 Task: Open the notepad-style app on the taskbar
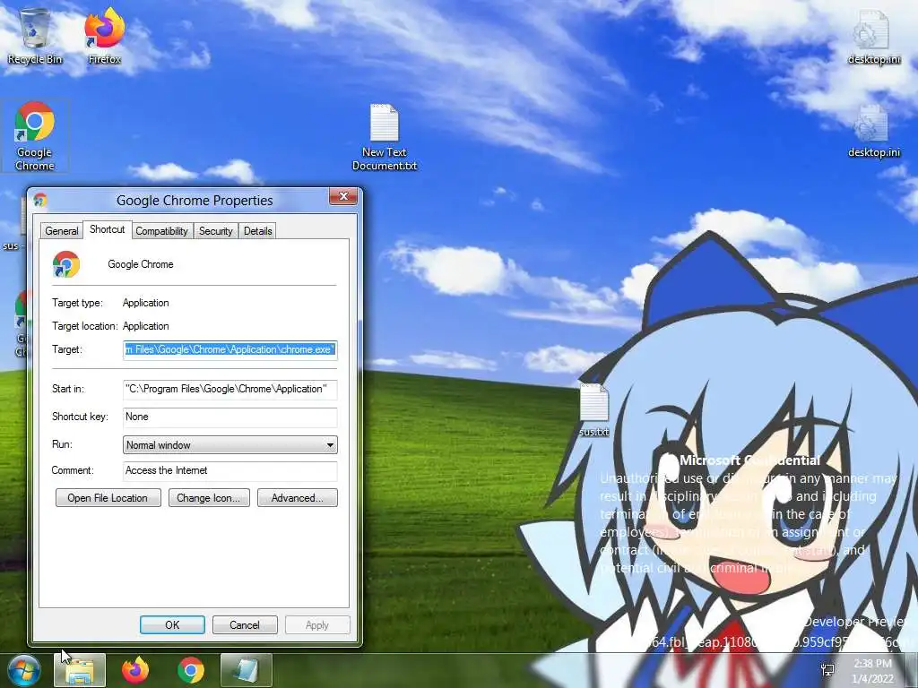(x=247, y=670)
